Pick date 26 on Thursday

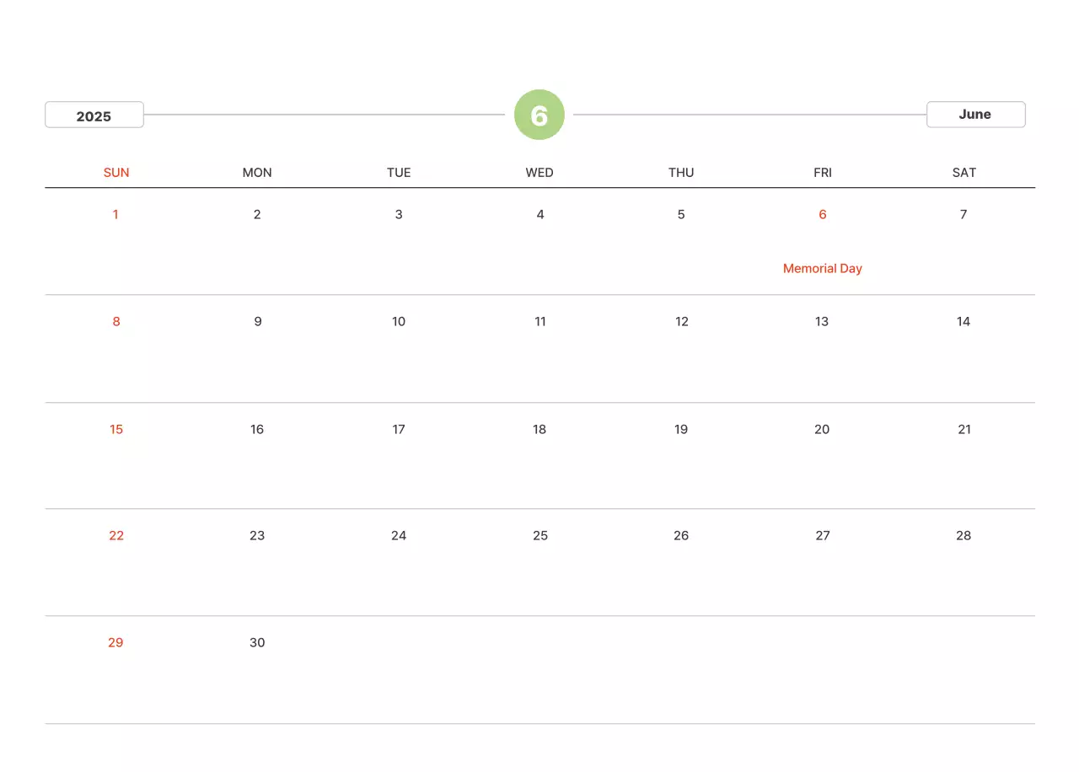tap(681, 536)
